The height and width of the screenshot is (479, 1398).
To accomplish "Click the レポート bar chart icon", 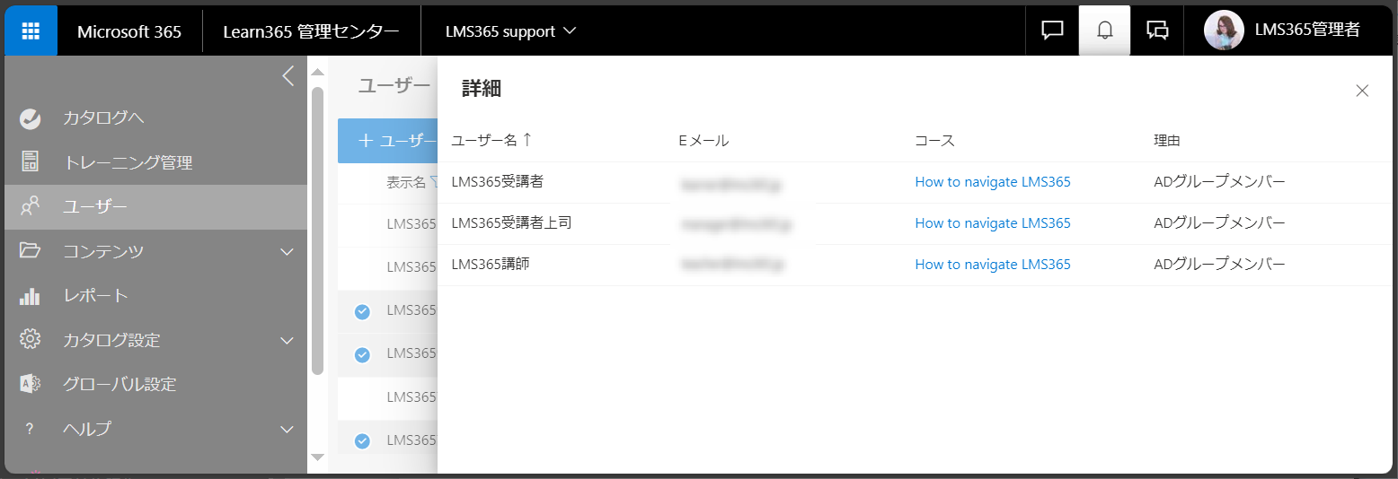I will point(30,296).
